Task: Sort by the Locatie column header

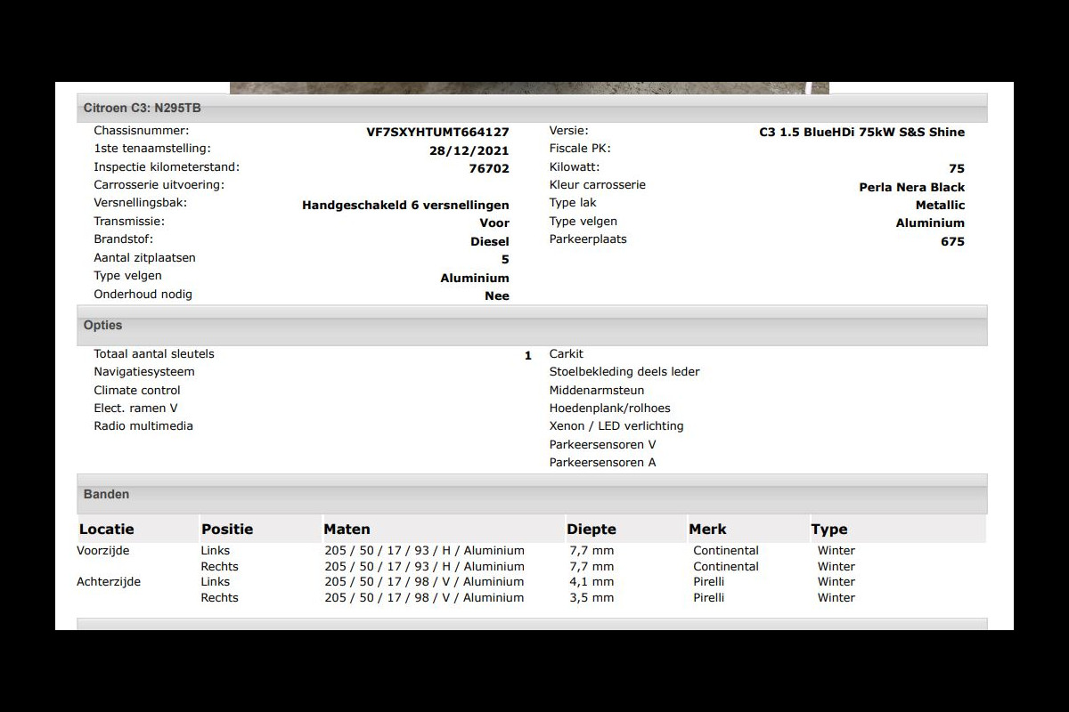Action: pyautogui.click(x=107, y=529)
